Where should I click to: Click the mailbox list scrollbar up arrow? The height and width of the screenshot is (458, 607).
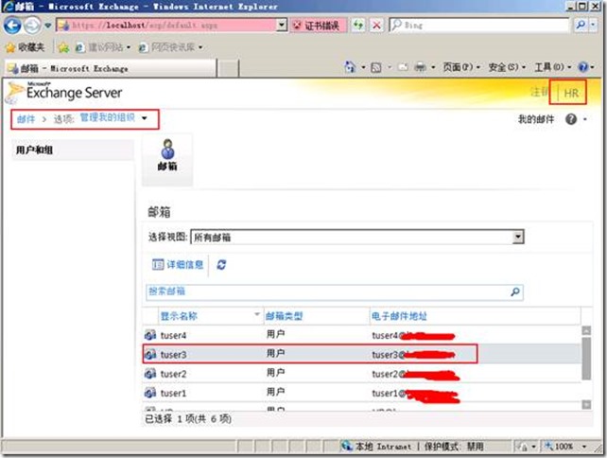[586, 330]
